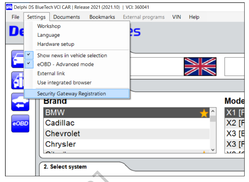Toggle eOBD - Advanced mode option
This screenshot has width=249, height=182.
(77, 64)
